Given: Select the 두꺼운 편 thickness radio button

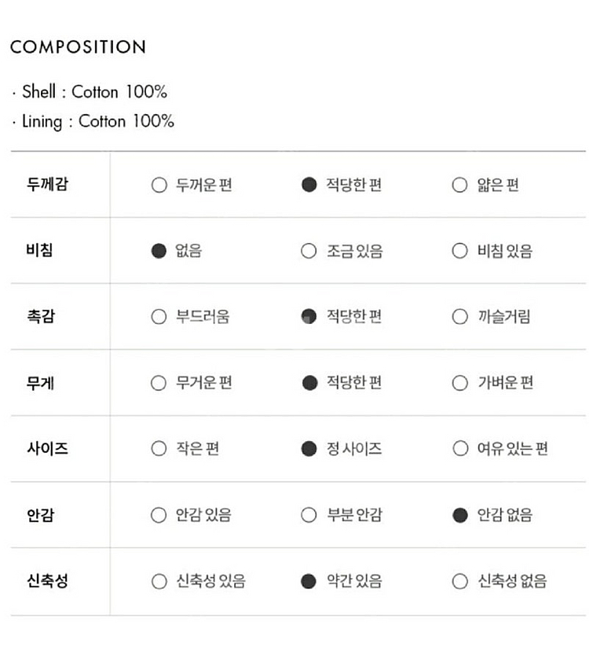Looking at the screenshot, I should 159,186.
